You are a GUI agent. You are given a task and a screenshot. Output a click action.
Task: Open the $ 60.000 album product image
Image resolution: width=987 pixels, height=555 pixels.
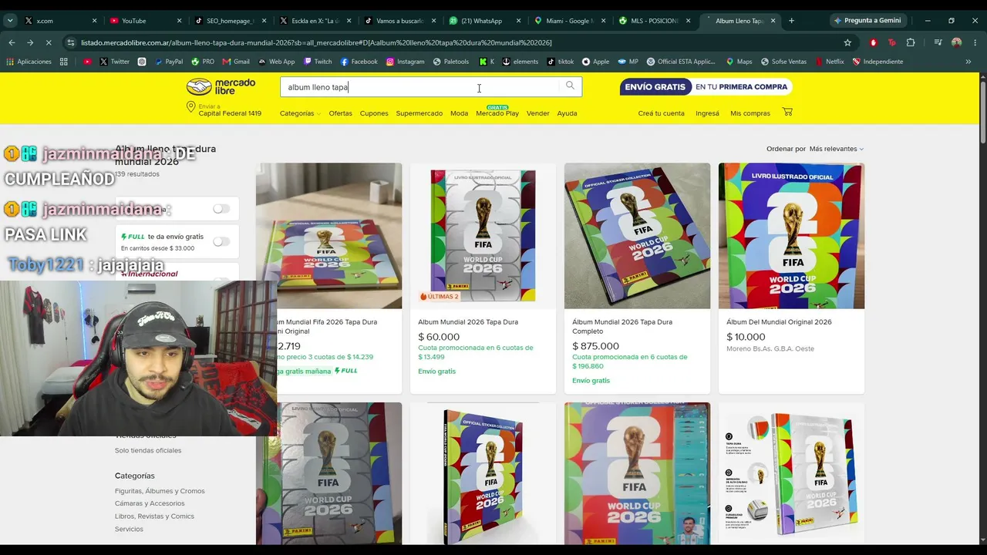pos(483,236)
